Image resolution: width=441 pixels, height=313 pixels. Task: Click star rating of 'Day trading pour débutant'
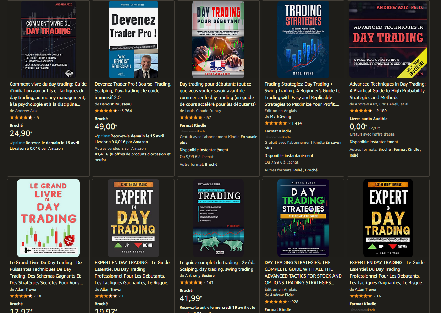click(191, 117)
